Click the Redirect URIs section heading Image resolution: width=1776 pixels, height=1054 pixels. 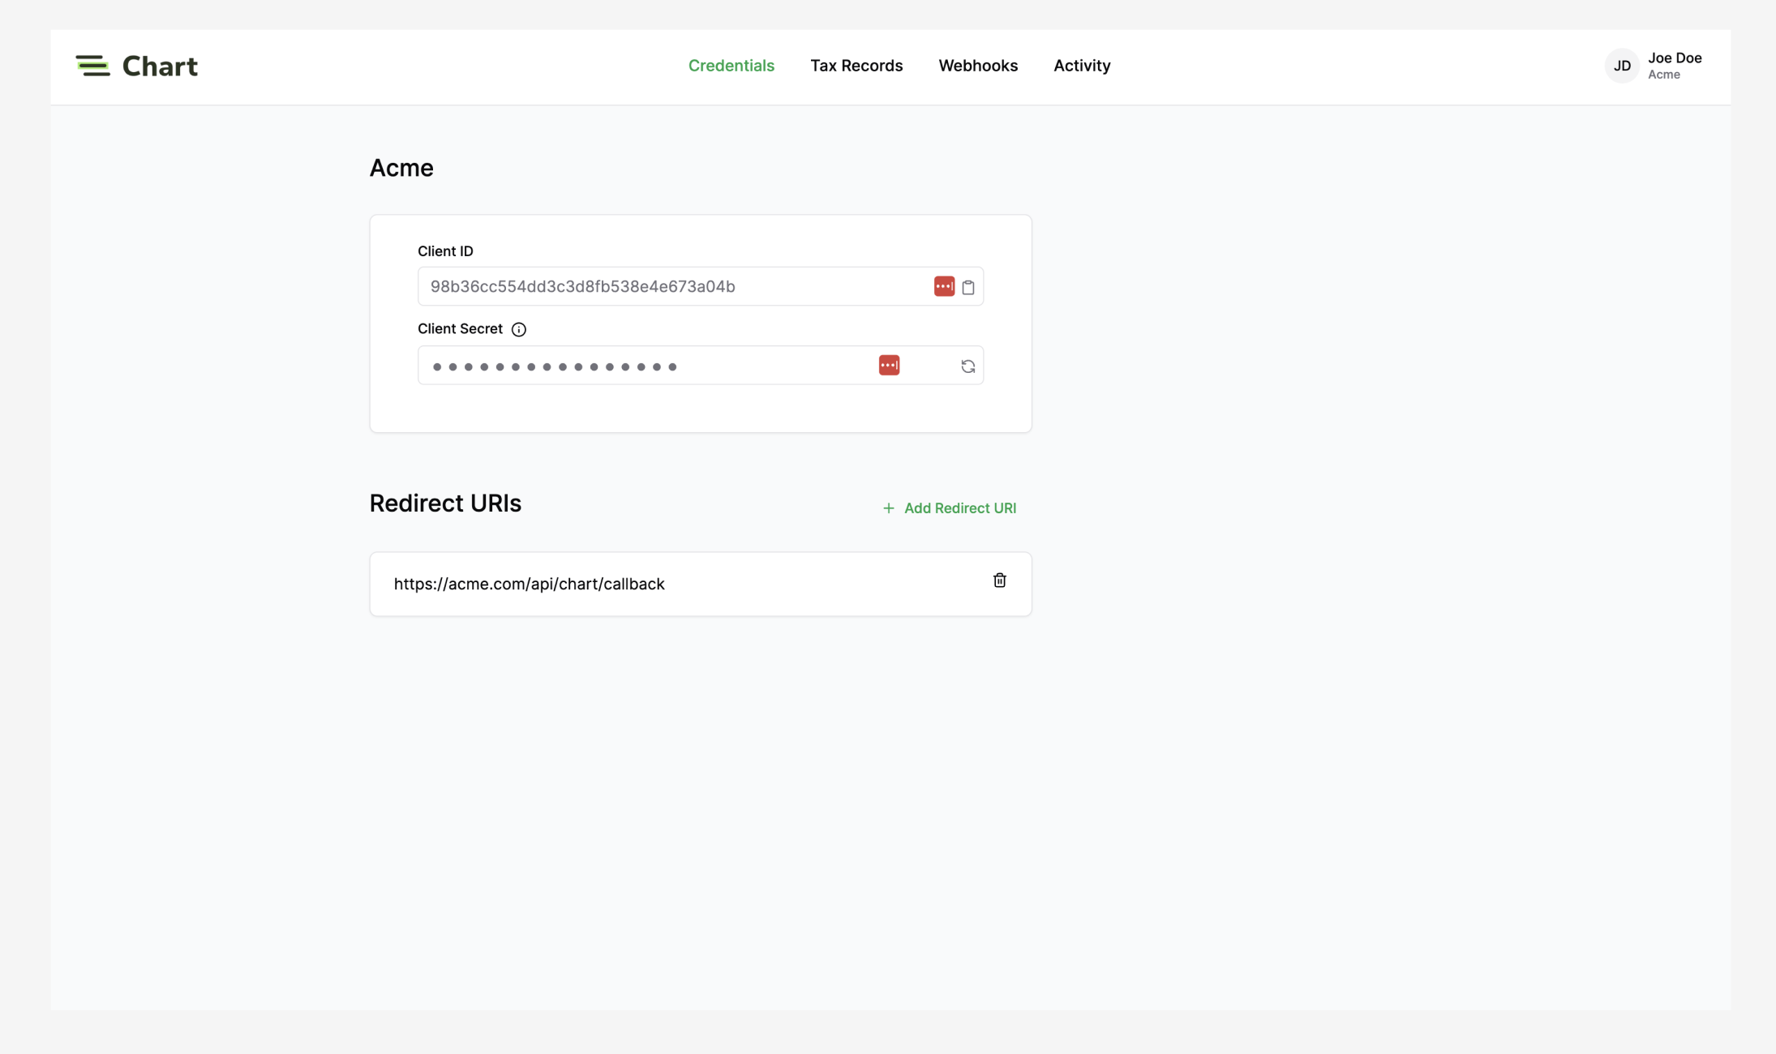point(445,503)
